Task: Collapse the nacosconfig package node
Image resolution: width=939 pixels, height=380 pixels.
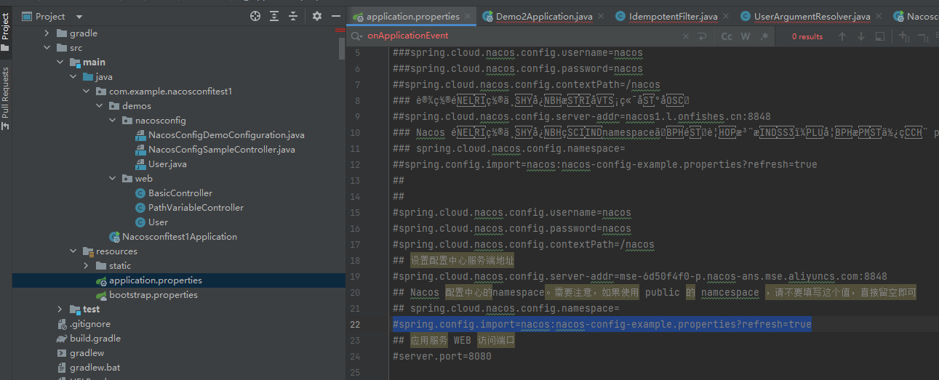Action: pyautogui.click(x=112, y=121)
